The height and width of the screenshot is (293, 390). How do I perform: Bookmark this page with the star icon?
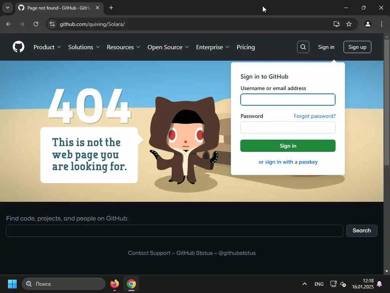coord(349,24)
